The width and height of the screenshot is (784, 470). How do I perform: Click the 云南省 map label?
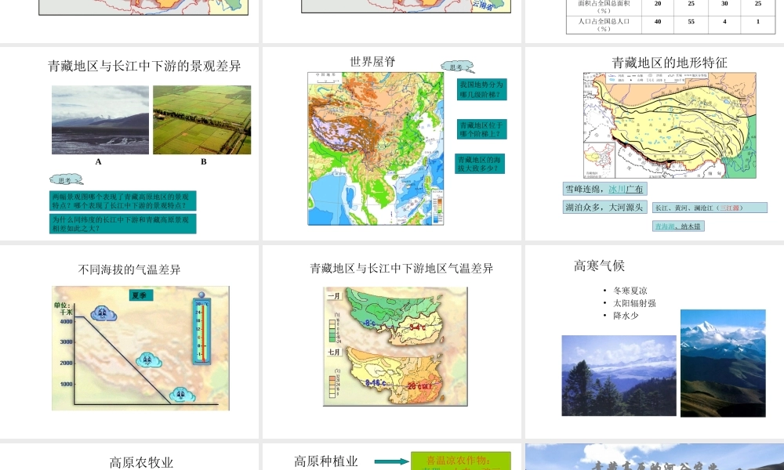pos(483,6)
